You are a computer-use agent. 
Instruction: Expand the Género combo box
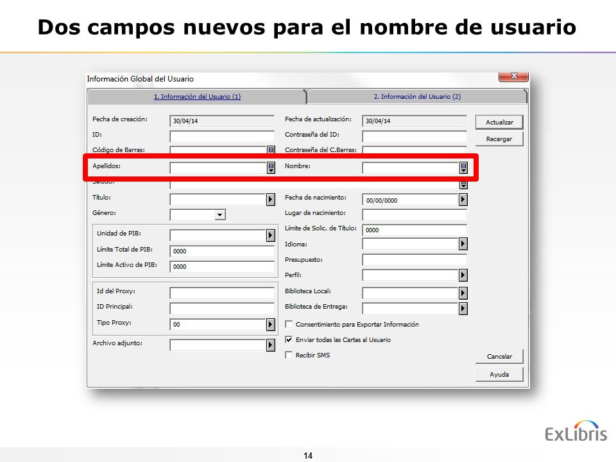(219, 215)
